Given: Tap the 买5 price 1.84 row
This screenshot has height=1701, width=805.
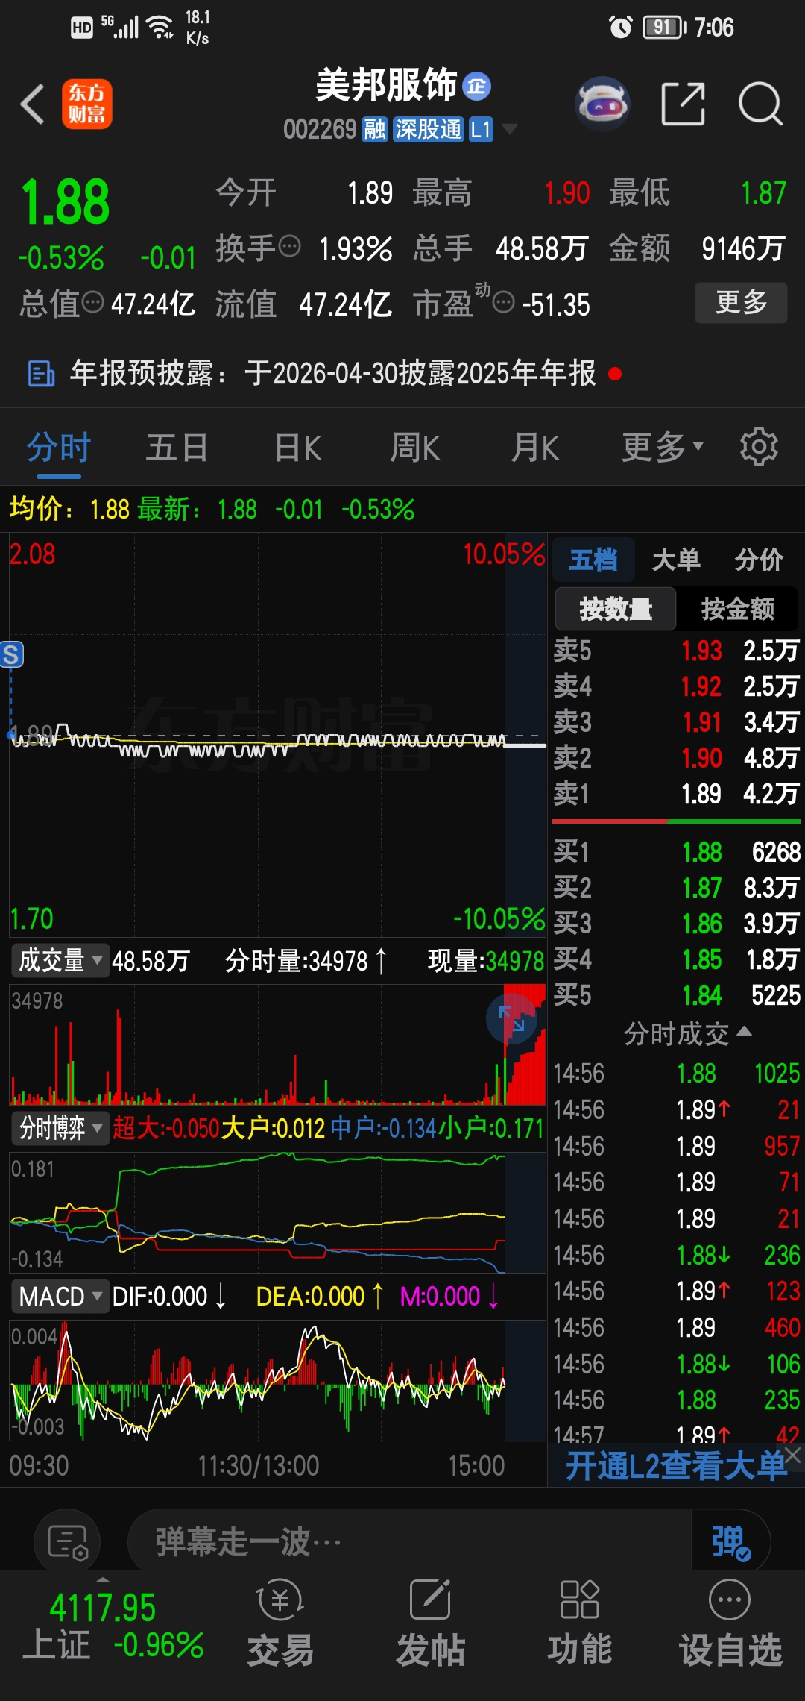Looking at the screenshot, I should tap(676, 995).
